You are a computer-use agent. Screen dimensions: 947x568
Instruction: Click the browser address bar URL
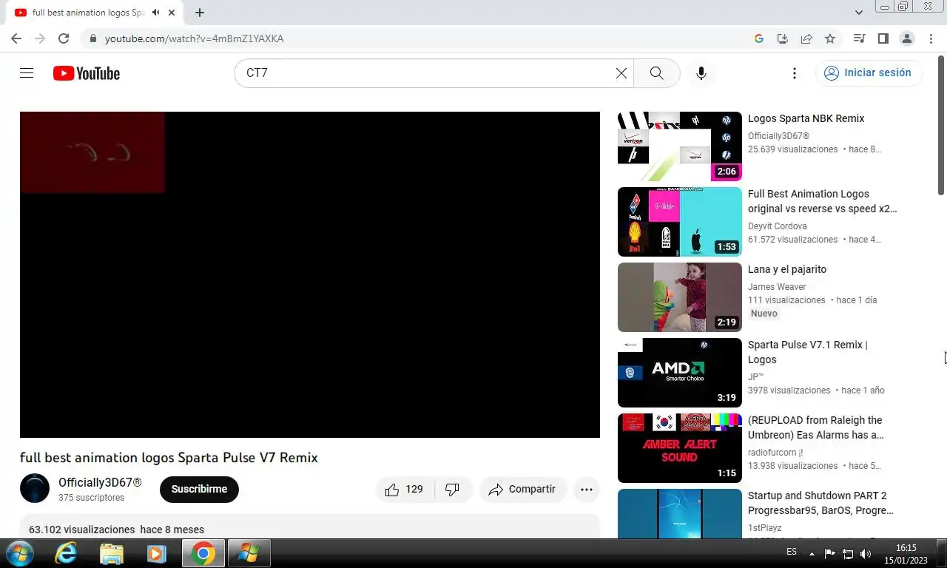[194, 38]
